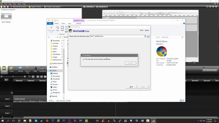Click refresh disk list icon in WinToUSB
The width and height of the screenshot is (219, 123).
pos(148,36)
